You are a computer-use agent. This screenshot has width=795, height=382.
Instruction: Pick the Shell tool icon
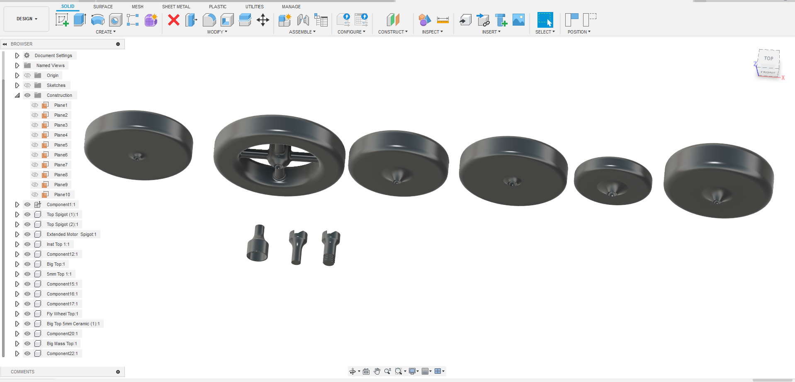click(227, 19)
